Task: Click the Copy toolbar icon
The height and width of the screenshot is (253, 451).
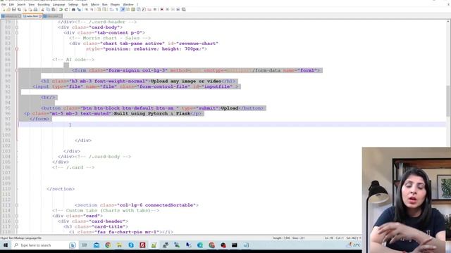Action: point(49,9)
